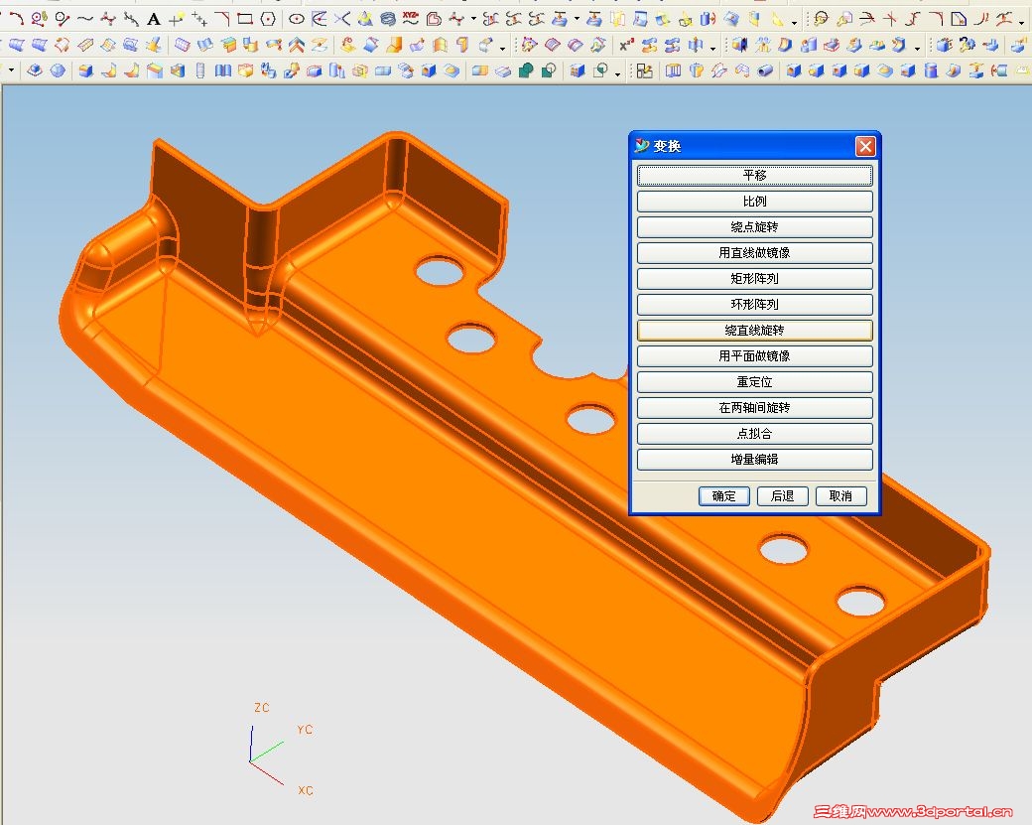Choose 点拟合 option

755,433
